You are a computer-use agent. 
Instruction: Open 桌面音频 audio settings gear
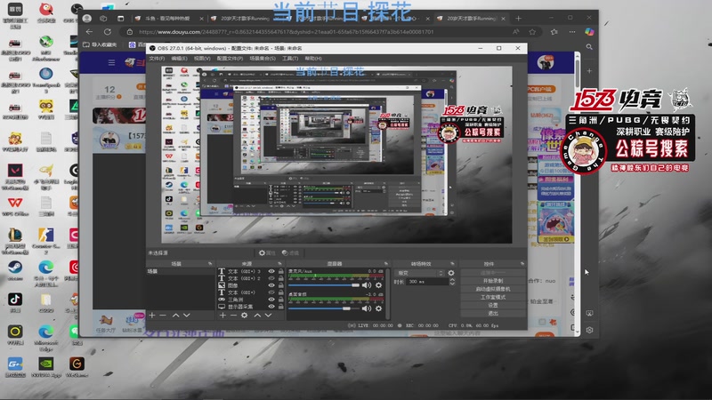pos(379,308)
